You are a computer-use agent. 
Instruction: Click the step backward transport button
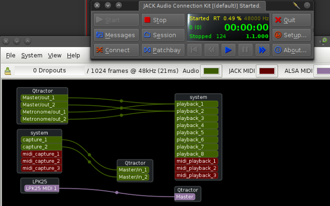pyautogui.click(x=212, y=50)
